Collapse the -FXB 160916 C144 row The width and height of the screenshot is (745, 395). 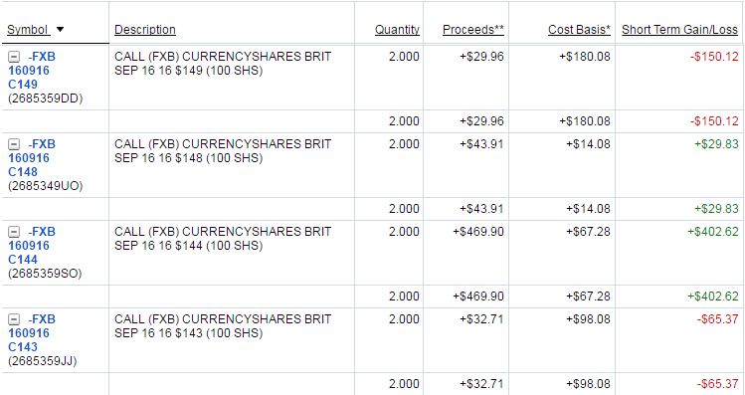pos(14,232)
